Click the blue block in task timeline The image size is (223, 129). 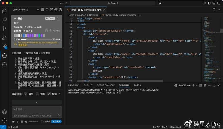click(x=24, y=35)
